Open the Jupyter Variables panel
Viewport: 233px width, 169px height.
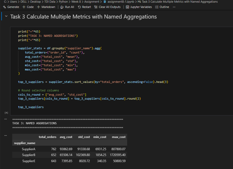[139, 7]
